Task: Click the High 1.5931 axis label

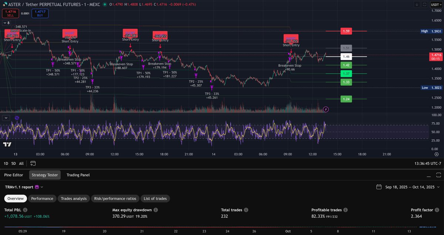Action: 431,31
